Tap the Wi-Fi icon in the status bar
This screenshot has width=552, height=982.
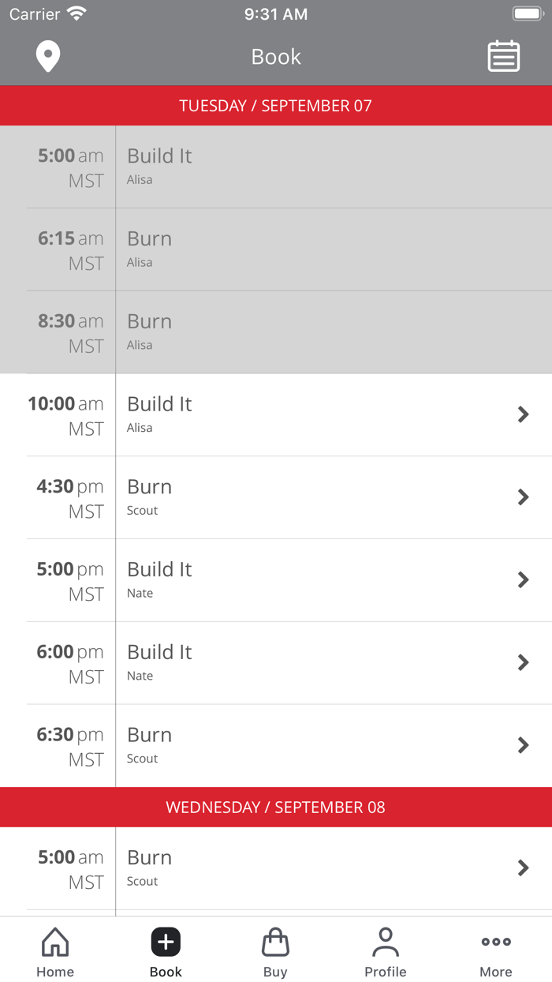tap(75, 13)
